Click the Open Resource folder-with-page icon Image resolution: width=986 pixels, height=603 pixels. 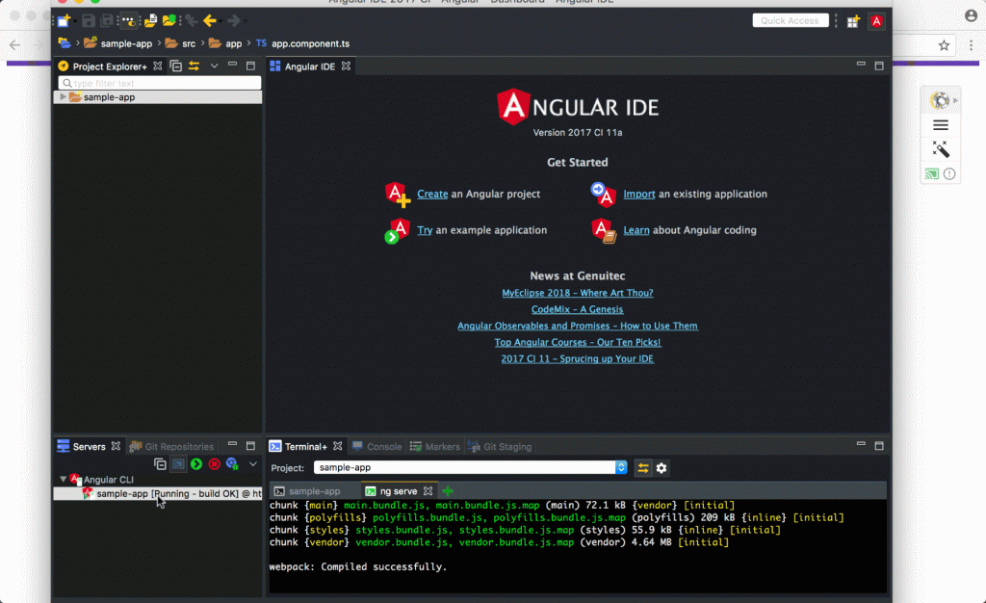pyautogui.click(x=150, y=21)
